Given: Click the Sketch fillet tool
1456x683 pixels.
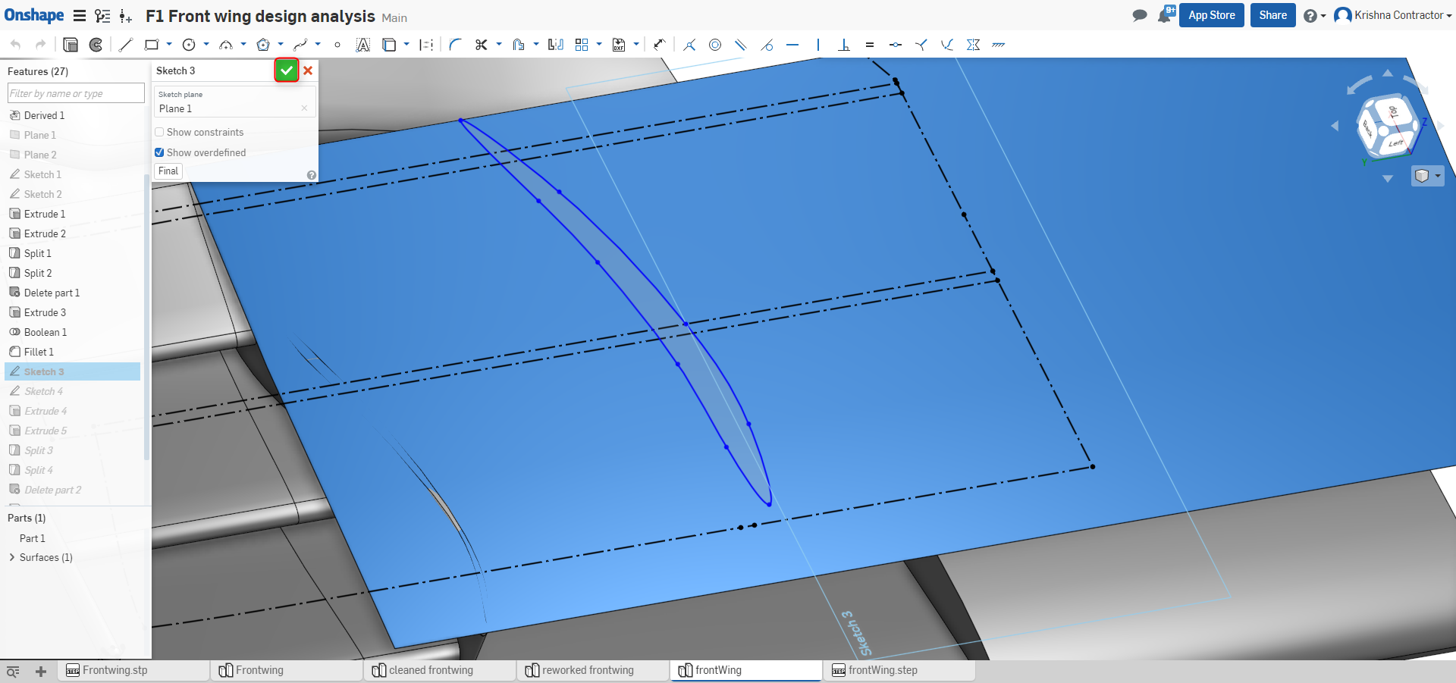Looking at the screenshot, I should [455, 45].
